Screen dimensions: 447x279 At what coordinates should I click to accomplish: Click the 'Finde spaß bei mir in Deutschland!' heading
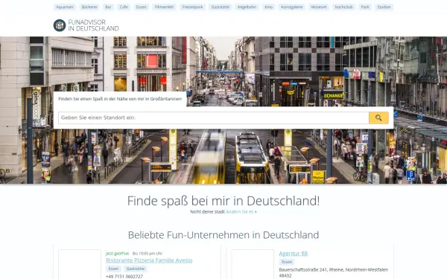tap(223, 201)
